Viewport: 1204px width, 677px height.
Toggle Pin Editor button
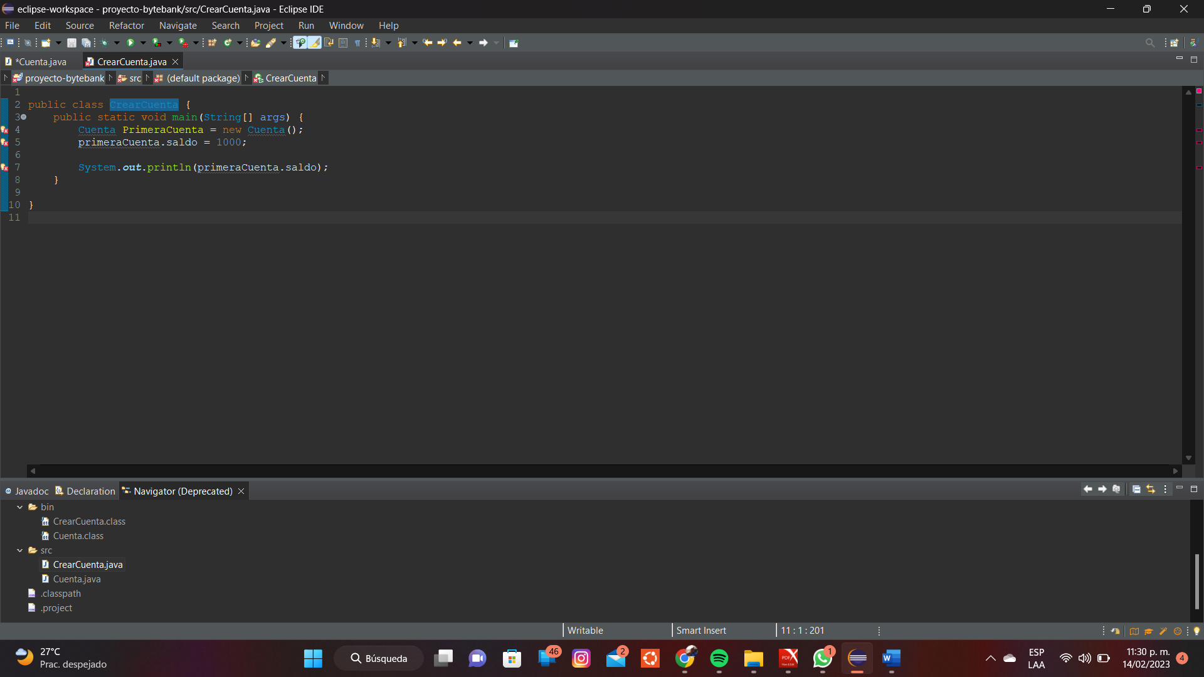pos(514,43)
